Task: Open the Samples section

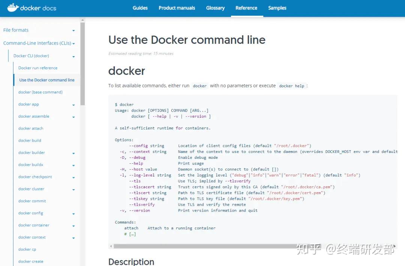Action: (277, 8)
